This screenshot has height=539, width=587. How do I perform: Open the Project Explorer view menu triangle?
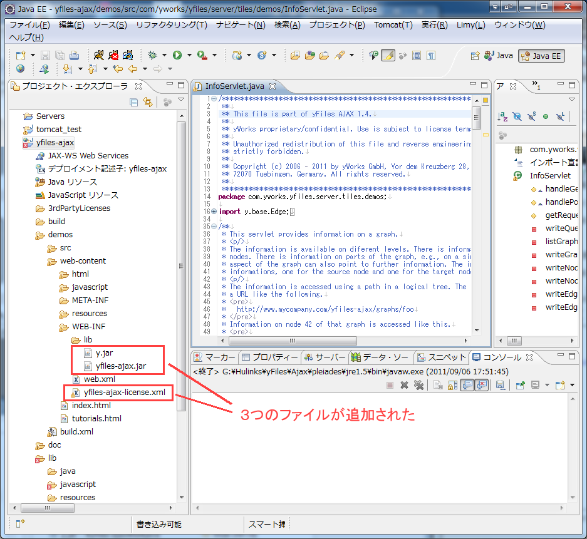coord(181,100)
